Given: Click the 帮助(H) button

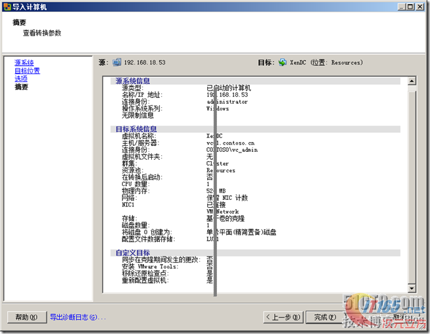Looking at the screenshot, I should coord(26,318).
